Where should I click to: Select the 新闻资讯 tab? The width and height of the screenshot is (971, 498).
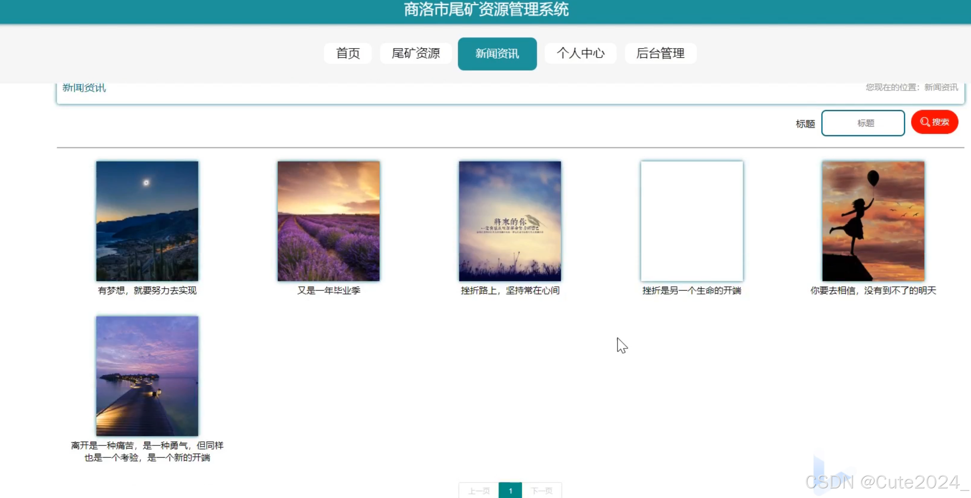(497, 53)
